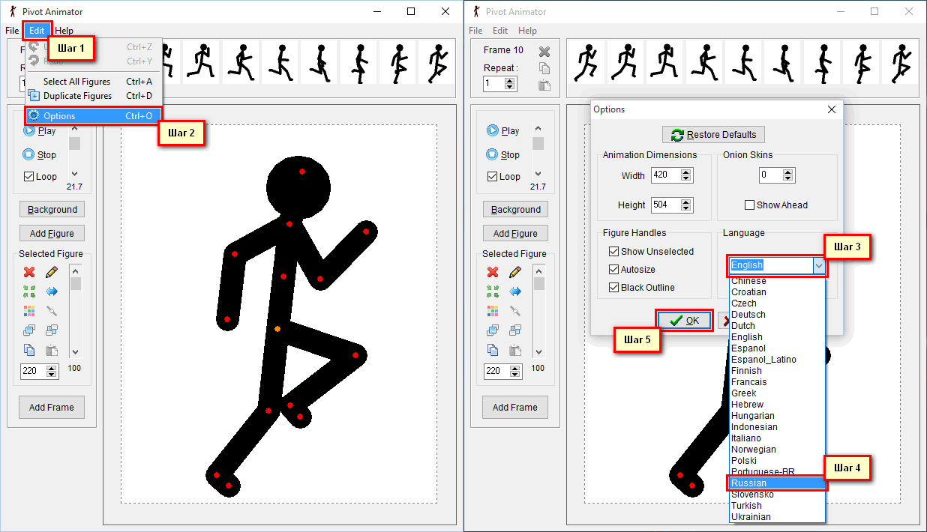The height and width of the screenshot is (532, 927).
Task: Click Add Frame button in left window
Action: point(52,408)
